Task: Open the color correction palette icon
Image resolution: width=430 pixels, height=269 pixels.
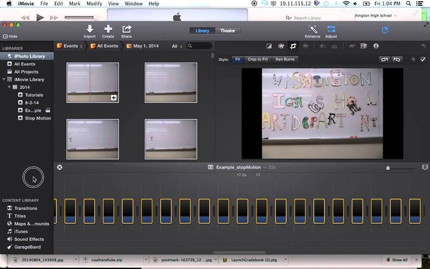Action: point(281,46)
